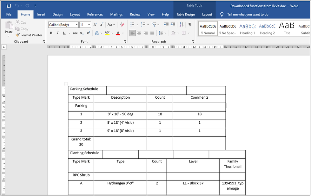
Task: Select Center alignment
Action: (x=139, y=33)
